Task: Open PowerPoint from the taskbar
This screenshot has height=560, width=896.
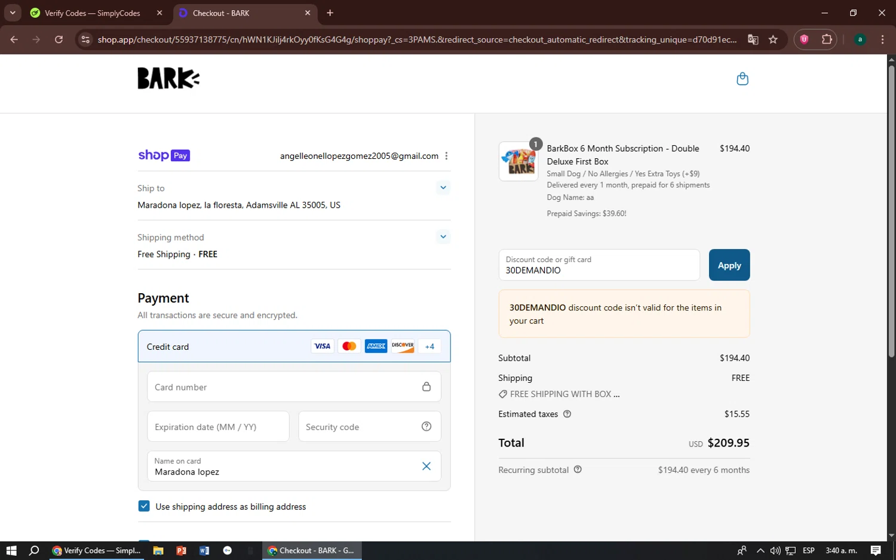Action: 182,550
